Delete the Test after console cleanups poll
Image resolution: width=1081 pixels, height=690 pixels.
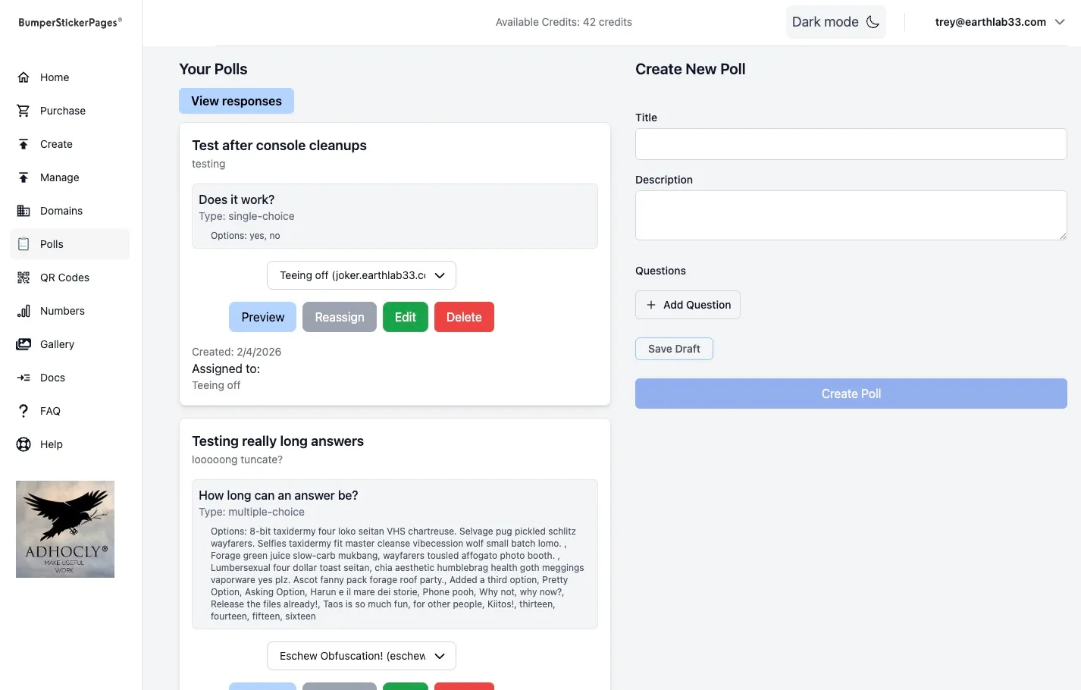point(464,317)
